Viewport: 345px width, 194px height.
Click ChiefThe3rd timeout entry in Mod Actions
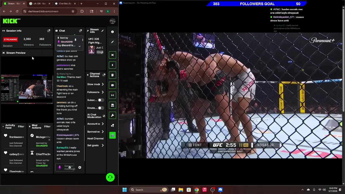(40, 159)
